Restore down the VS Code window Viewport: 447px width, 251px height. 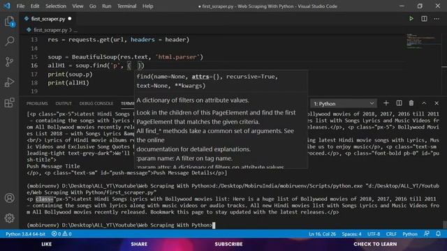(420, 6)
